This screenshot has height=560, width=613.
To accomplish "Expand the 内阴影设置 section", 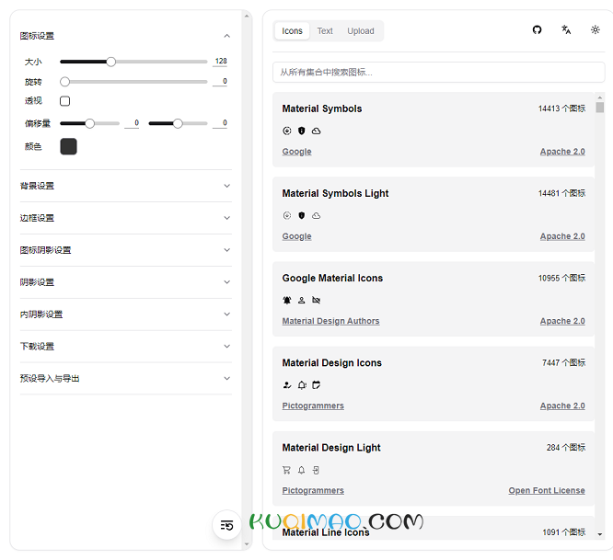I will tap(125, 314).
